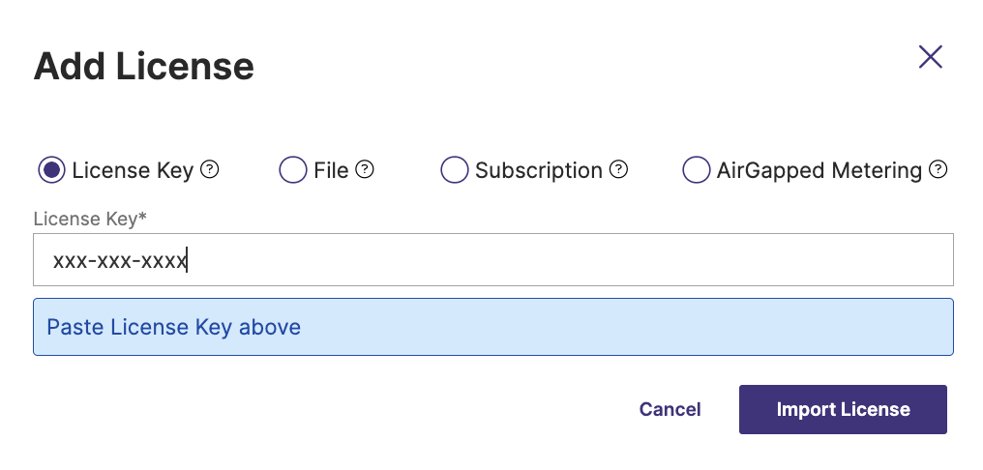Open the Subscription help tooltip icon
Image resolution: width=983 pixels, height=470 pixels.
tap(619, 170)
